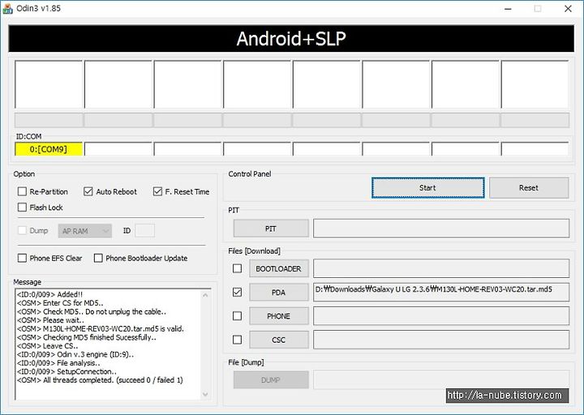Click 'Leave CS..' log line
The image size is (584, 415).
point(48,346)
